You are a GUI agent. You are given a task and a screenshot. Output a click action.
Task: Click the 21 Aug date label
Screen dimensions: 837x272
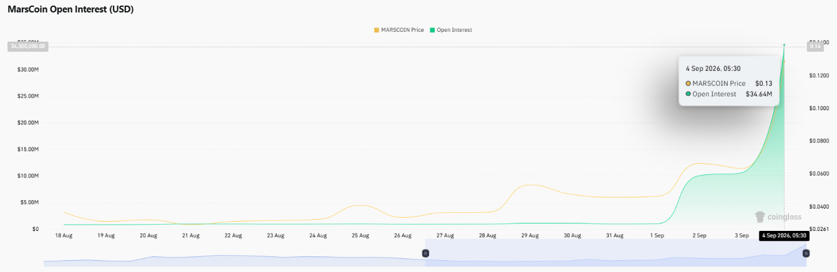pyautogui.click(x=191, y=236)
